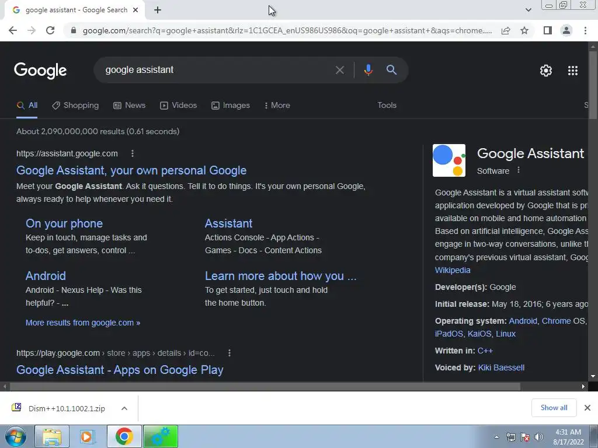
Task: Click Chrome taskbar icon
Action: [x=124, y=436]
